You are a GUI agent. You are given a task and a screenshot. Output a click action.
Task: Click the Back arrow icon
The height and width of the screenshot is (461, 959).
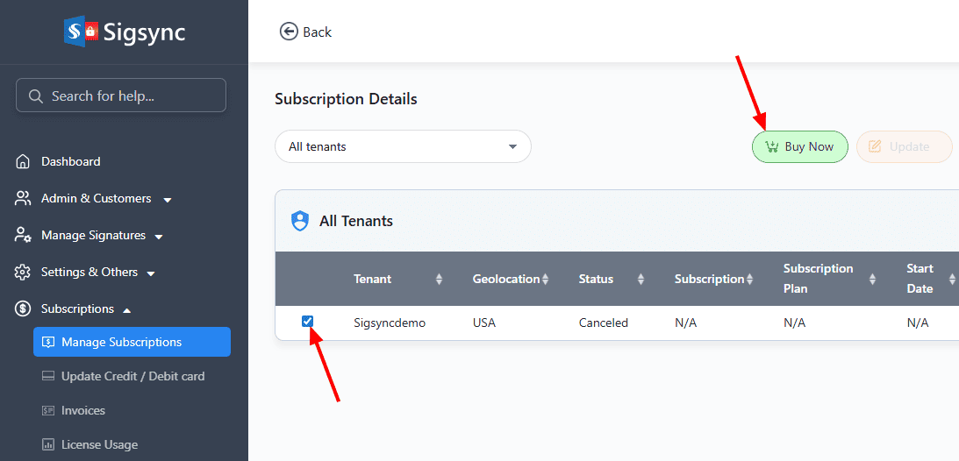click(289, 32)
